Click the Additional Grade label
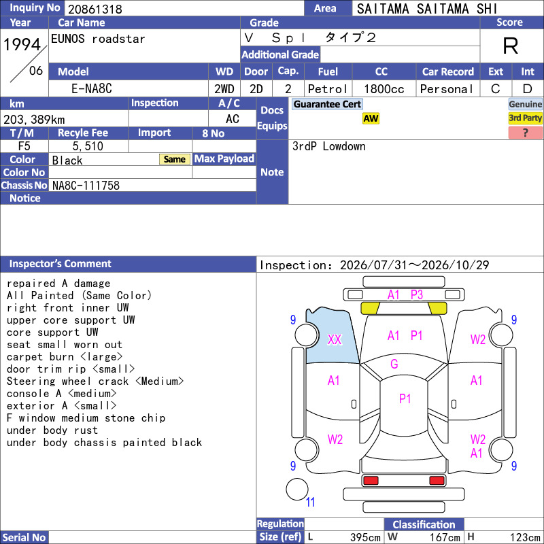Image resolution: width=544 pixels, height=544 pixels. 280,54
